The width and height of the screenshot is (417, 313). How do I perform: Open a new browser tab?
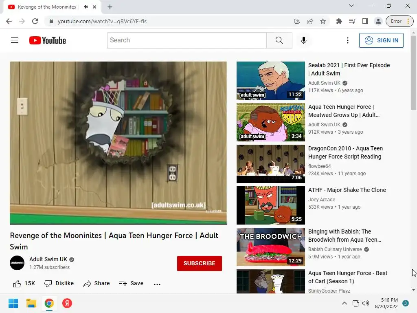(110, 7)
